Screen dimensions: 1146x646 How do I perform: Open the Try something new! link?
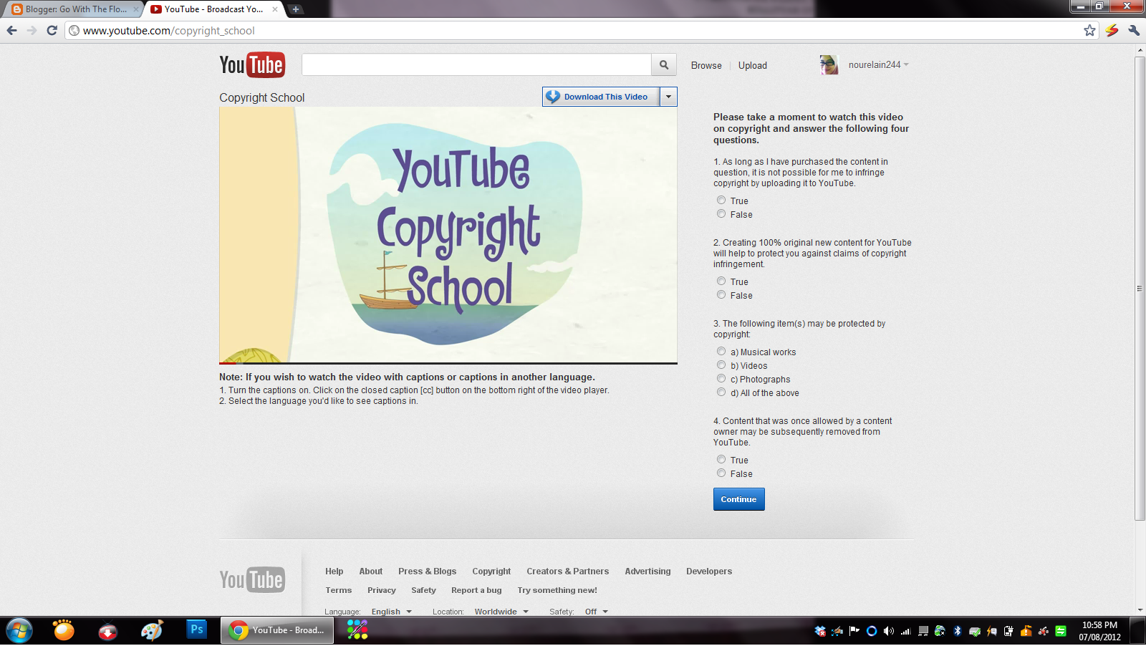pyautogui.click(x=557, y=590)
